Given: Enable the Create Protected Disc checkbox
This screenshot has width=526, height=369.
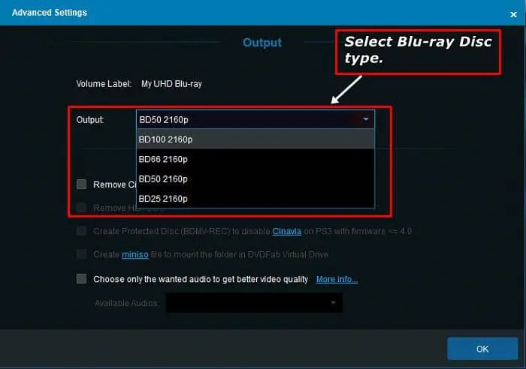Looking at the screenshot, I should [81, 231].
